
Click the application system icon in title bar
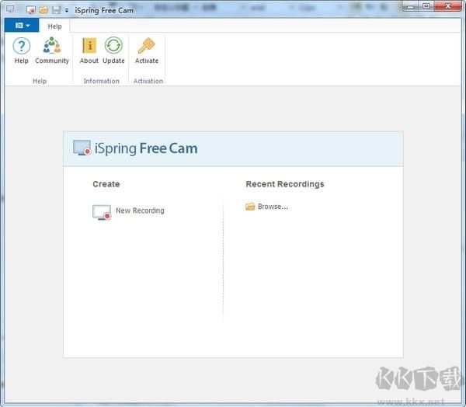tap(10, 9)
